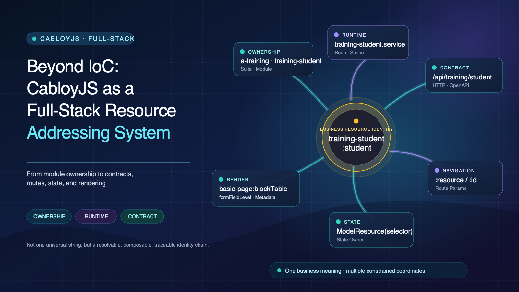Click the teal dot beside OWNERSHIP card heading
Image resolution: width=519 pixels, height=292 pixels.
(x=242, y=52)
